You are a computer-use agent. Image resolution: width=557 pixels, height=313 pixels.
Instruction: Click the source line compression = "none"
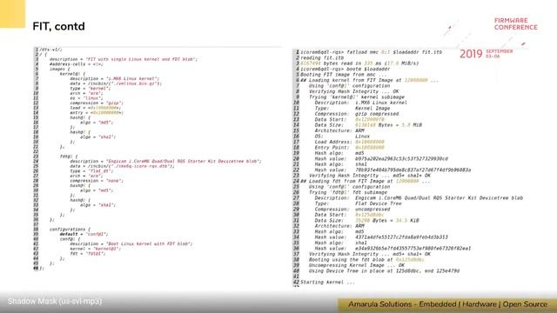point(97,181)
